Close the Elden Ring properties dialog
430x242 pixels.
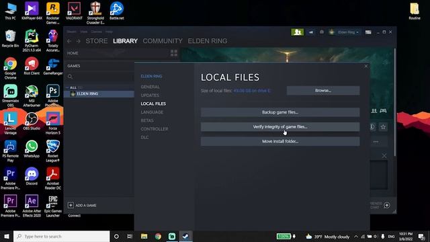coord(365,66)
